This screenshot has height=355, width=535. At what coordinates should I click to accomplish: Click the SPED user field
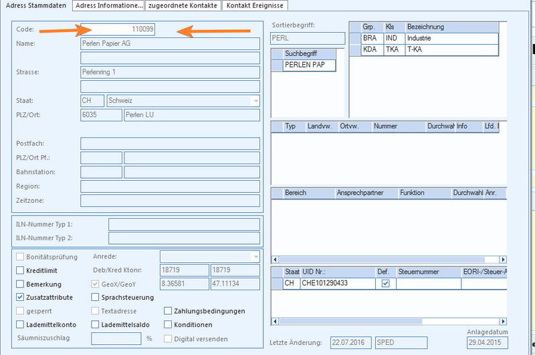click(x=401, y=343)
